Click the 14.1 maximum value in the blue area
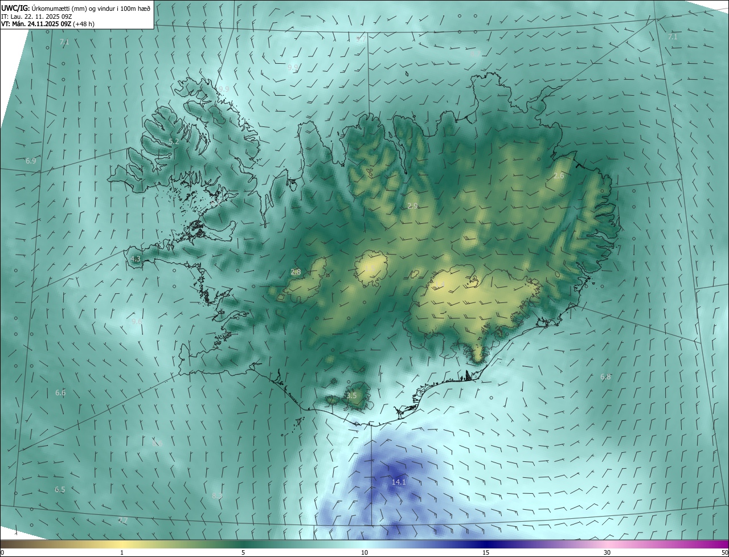The image size is (729, 557). (399, 482)
